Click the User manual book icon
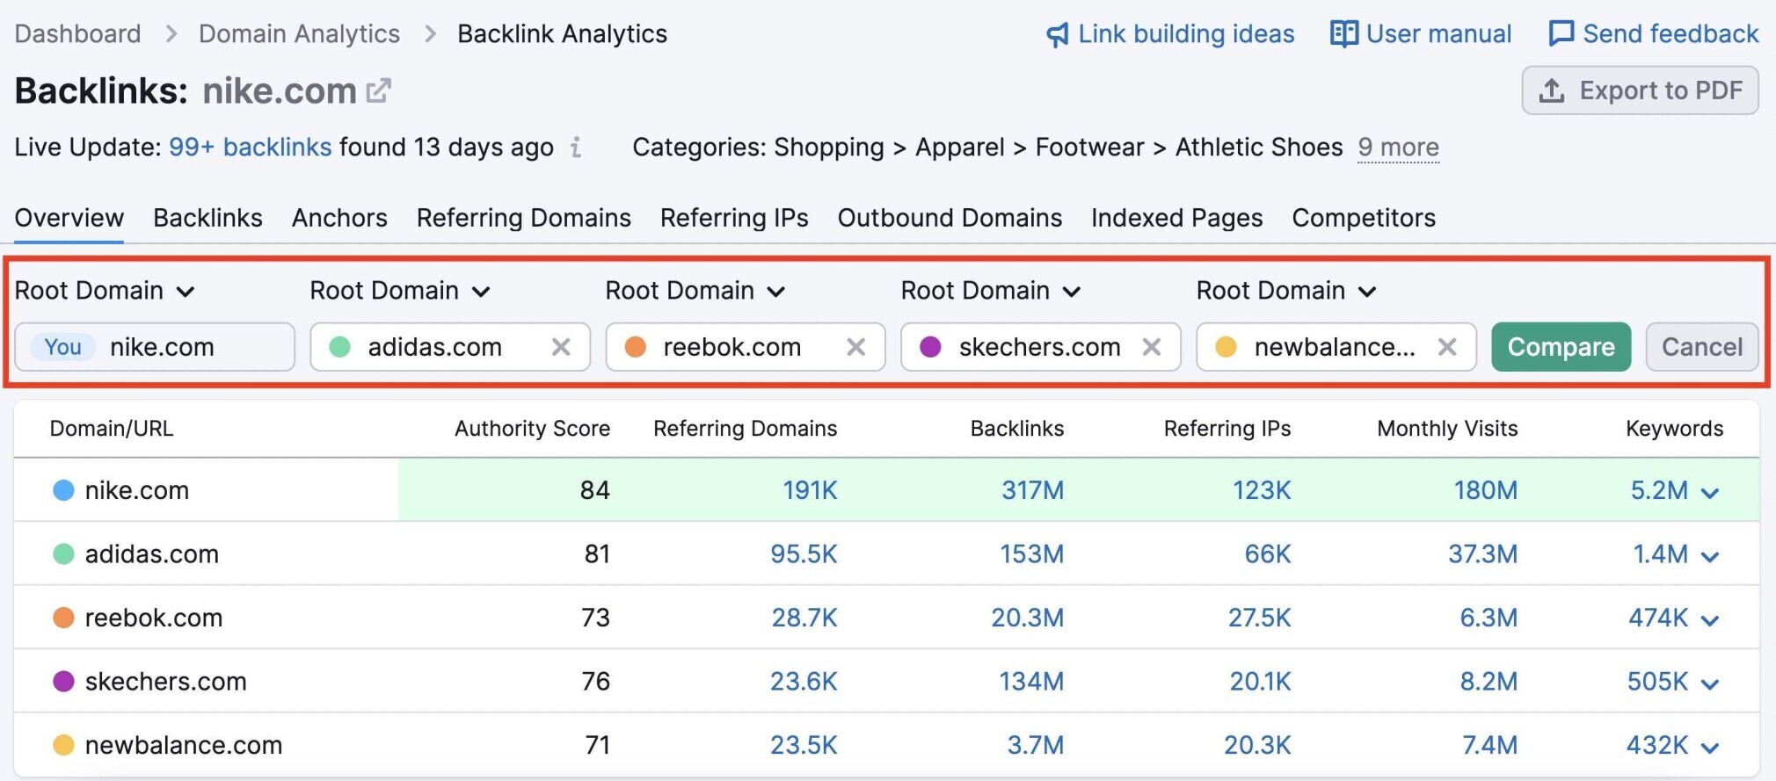The image size is (1776, 781). 1343,34
